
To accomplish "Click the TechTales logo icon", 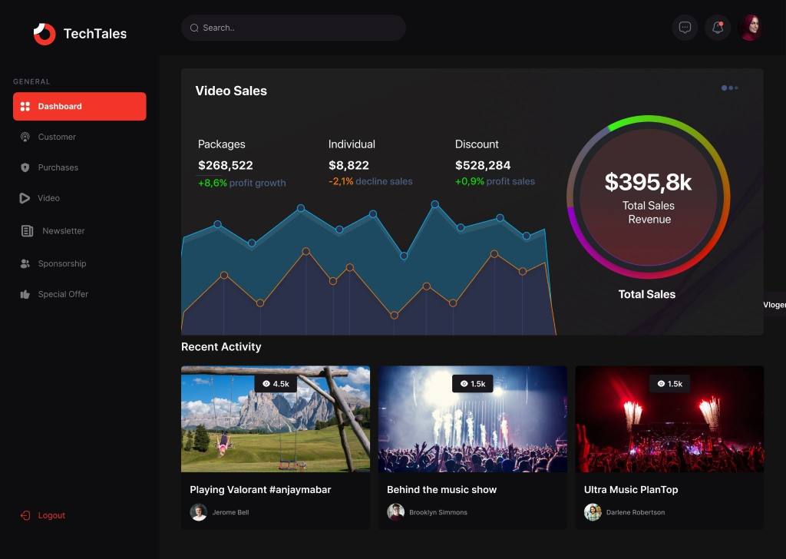I will pyautogui.click(x=45, y=34).
